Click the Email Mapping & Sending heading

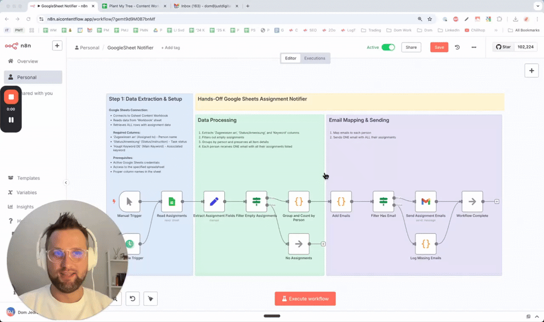tap(359, 120)
